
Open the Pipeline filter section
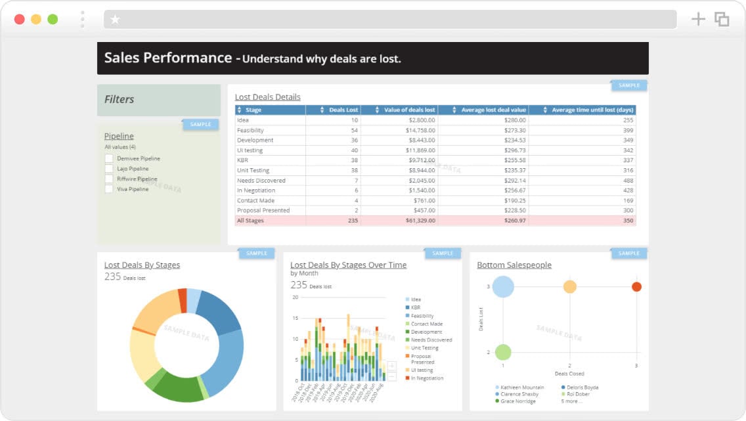pos(118,137)
